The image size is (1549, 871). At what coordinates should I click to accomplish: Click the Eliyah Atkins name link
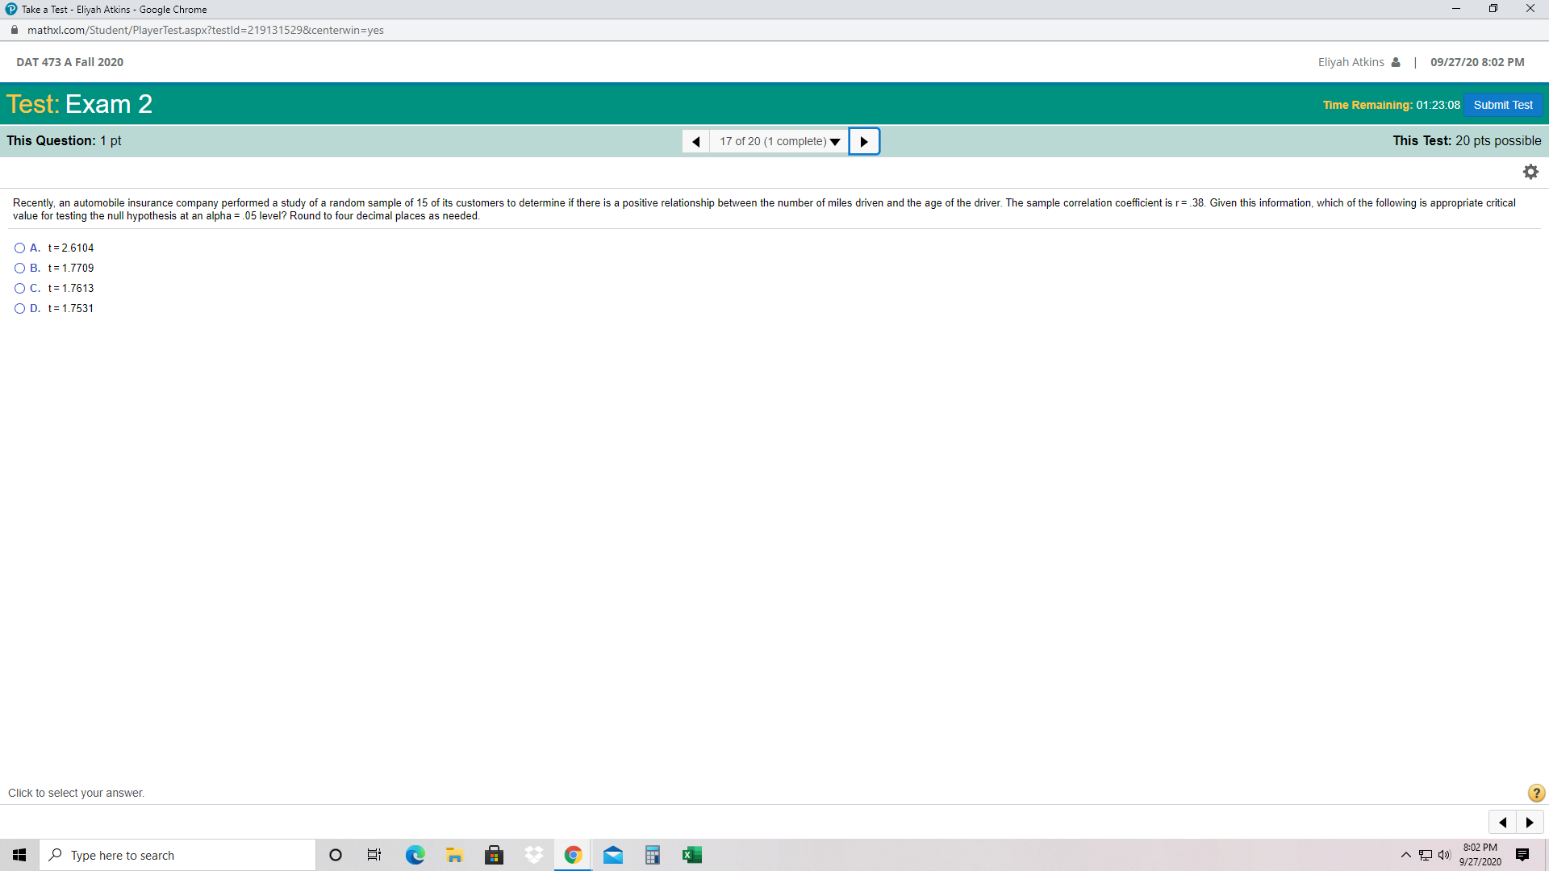[1353, 61]
